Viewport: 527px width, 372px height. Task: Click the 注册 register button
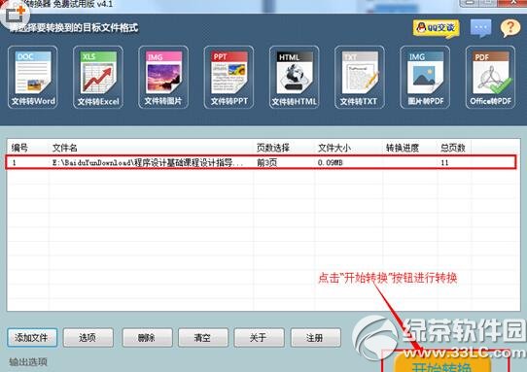point(316,337)
